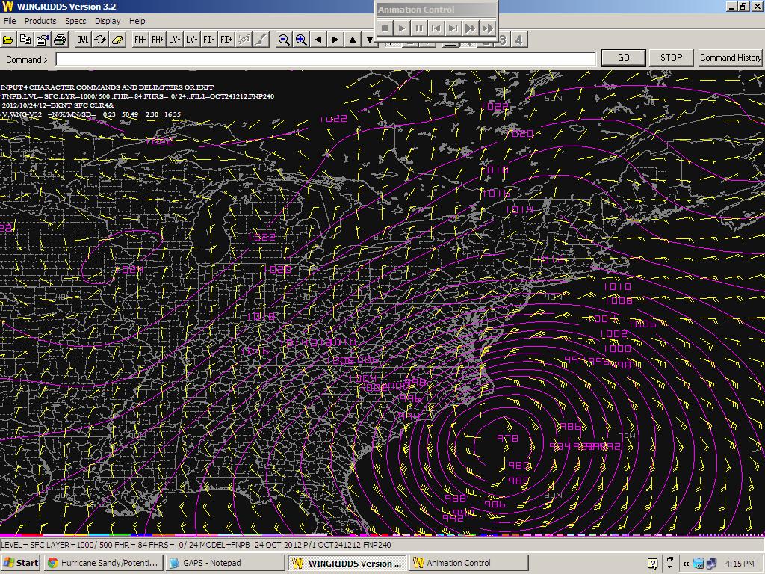Screen dimensions: 765x574
Task: Step to previous frame in Animation Control
Action: pyautogui.click(x=436, y=28)
